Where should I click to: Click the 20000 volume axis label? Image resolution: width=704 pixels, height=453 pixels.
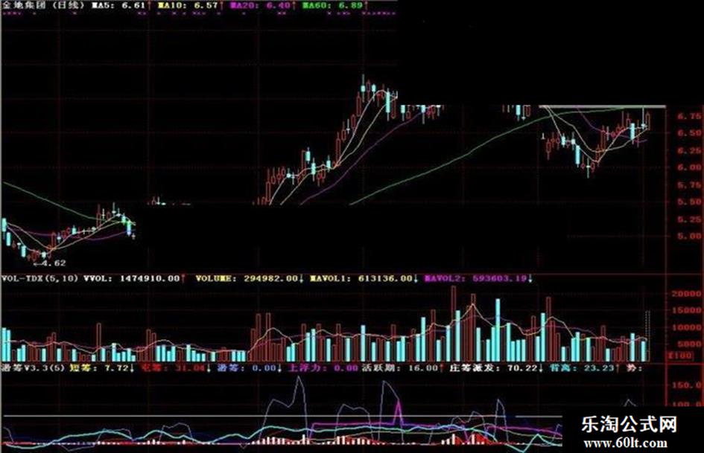pyautogui.click(x=686, y=294)
